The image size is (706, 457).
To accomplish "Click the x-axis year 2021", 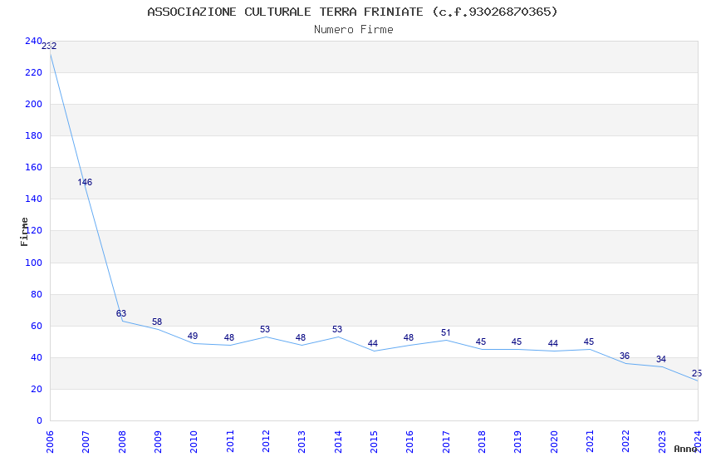I will pyautogui.click(x=590, y=442).
